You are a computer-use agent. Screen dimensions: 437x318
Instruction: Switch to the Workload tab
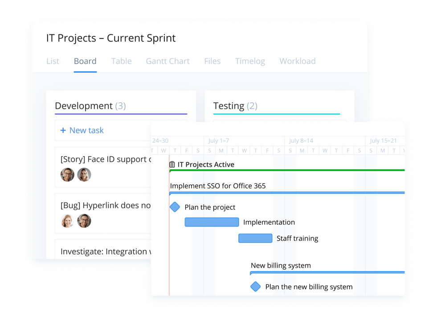point(298,61)
